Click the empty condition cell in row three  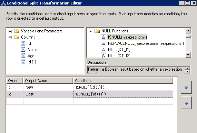click(123, 101)
